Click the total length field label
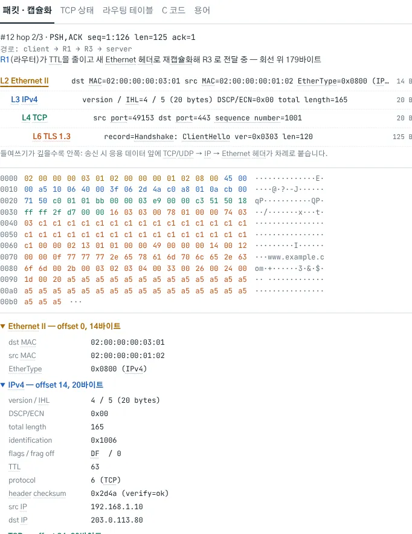412x534 pixels. [27, 427]
